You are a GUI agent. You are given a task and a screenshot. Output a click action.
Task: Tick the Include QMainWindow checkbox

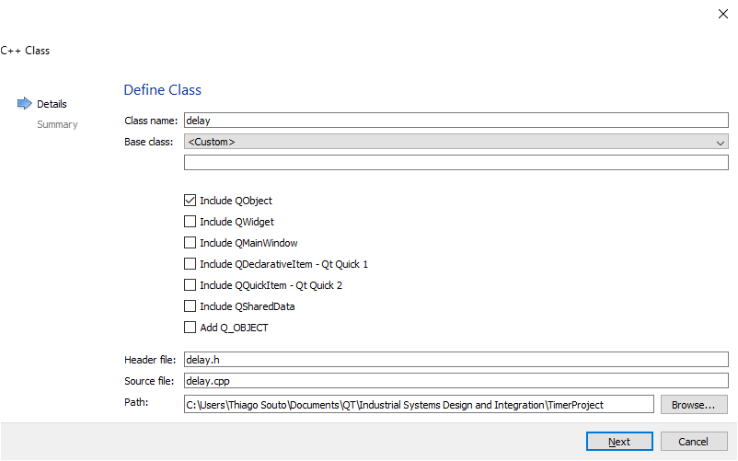click(x=190, y=243)
